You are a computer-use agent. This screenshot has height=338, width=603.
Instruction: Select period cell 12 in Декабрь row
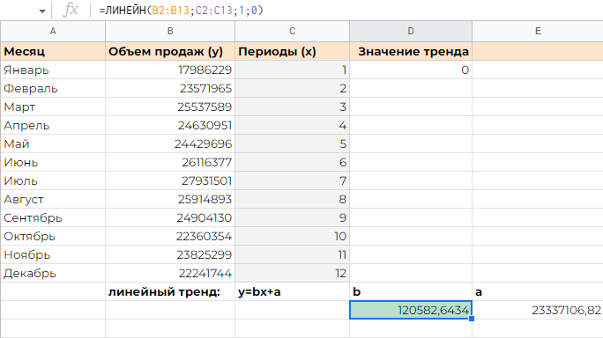pyautogui.click(x=293, y=273)
